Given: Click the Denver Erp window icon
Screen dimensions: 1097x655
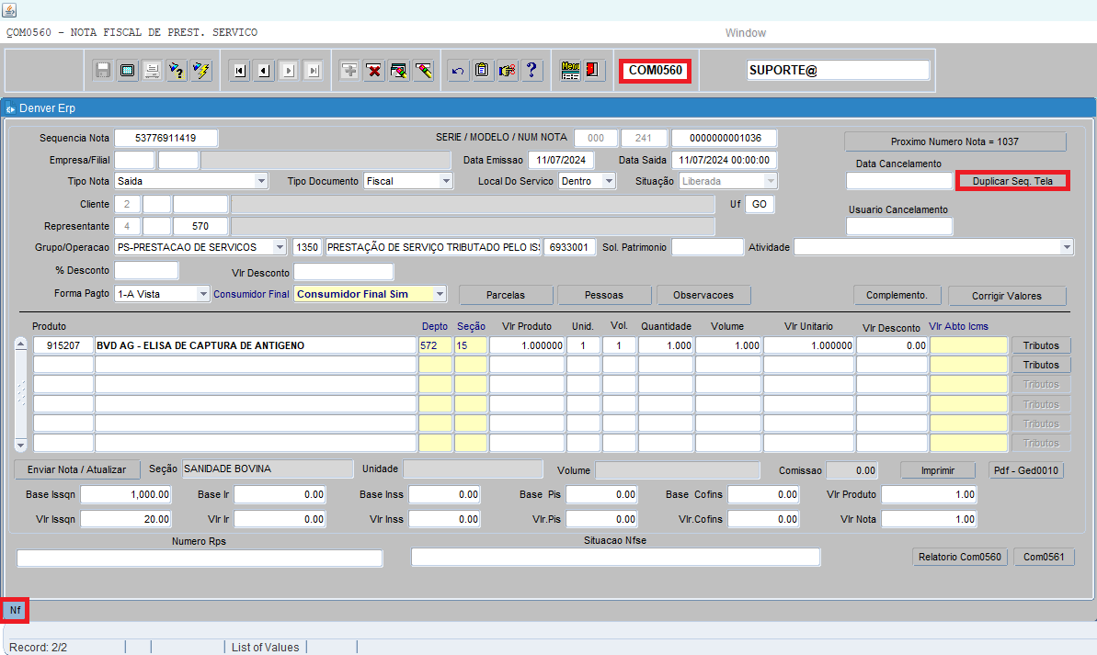Looking at the screenshot, I should 10,108.
